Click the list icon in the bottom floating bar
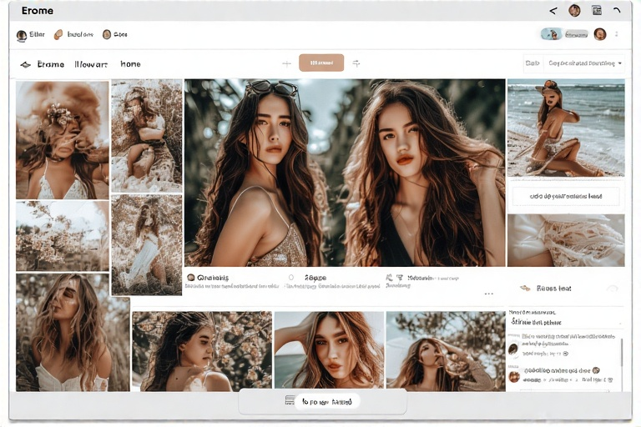This screenshot has width=641, height=427. coord(290,401)
